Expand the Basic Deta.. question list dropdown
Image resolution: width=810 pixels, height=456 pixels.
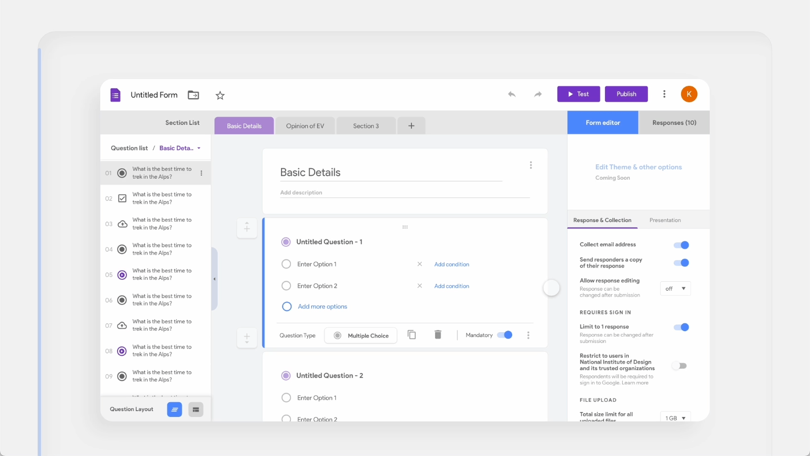180,148
